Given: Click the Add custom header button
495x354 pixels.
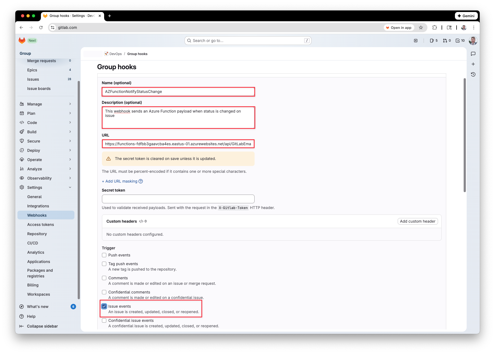Looking at the screenshot, I should coord(417,221).
